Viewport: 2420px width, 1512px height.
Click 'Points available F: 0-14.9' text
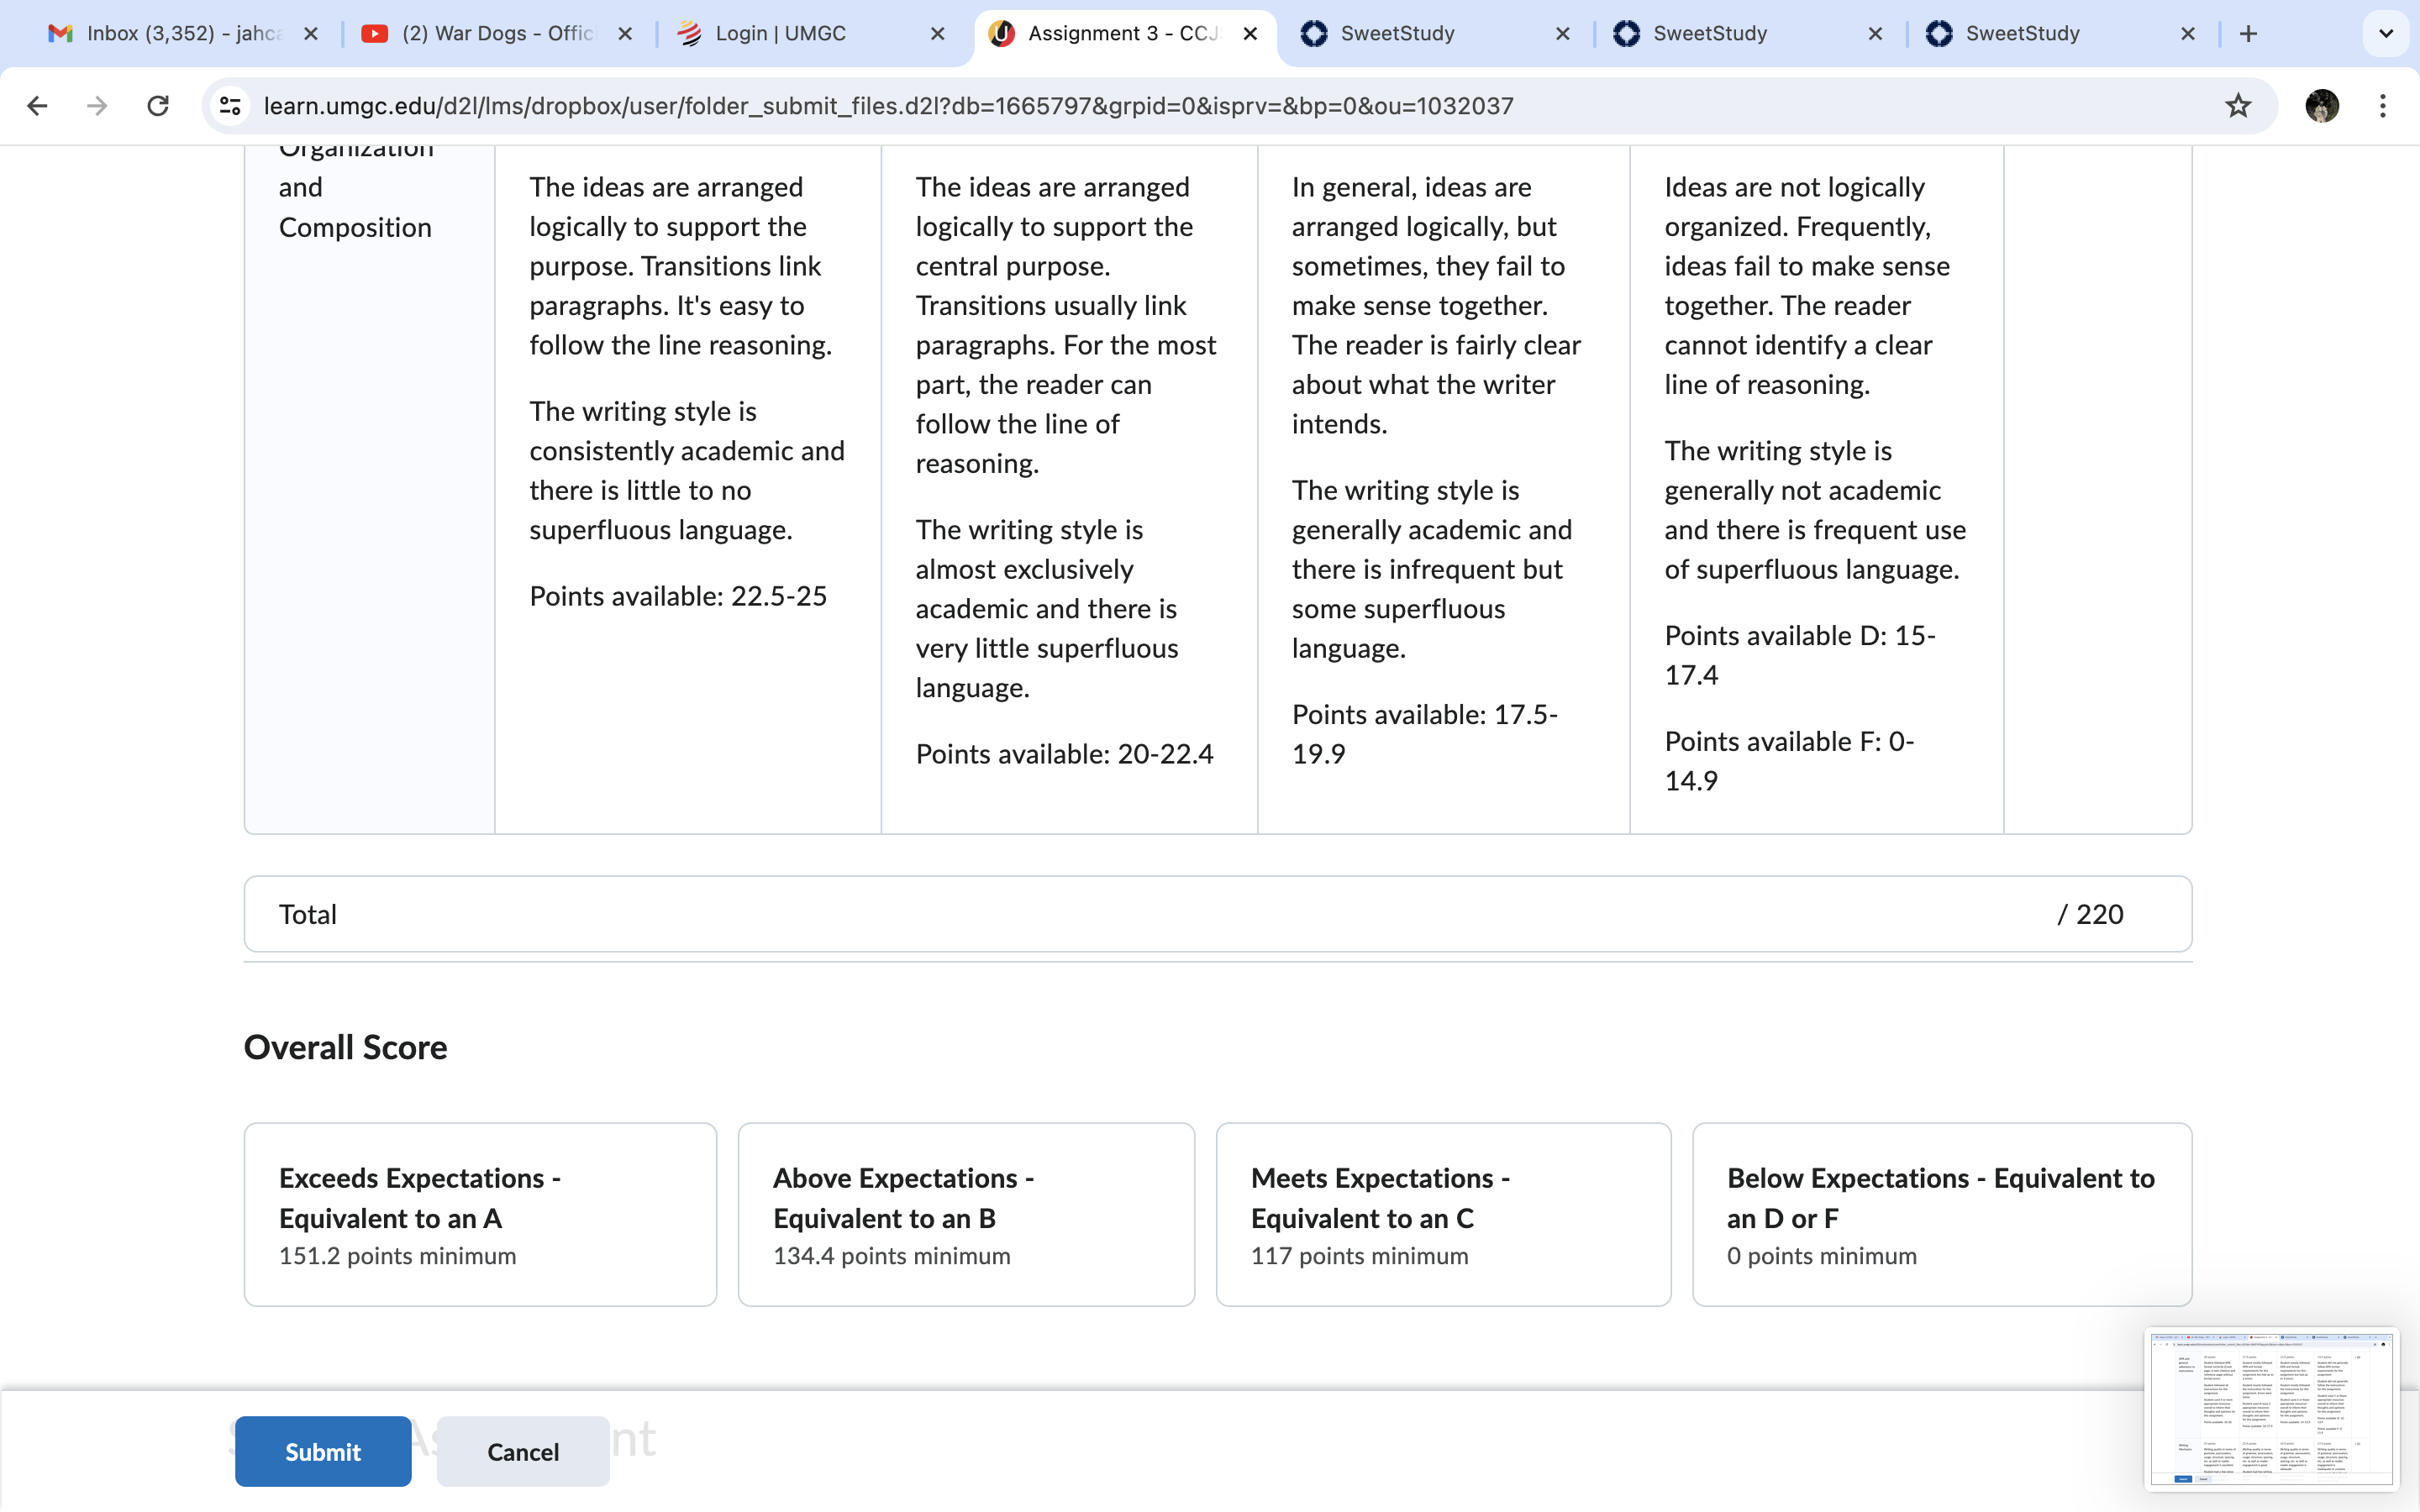point(1789,761)
